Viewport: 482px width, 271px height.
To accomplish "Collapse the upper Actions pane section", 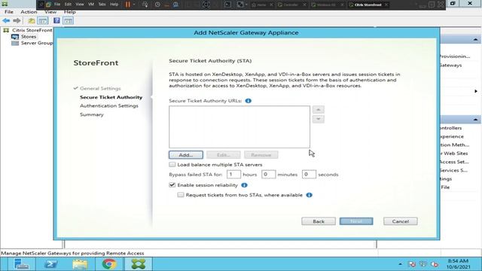I will coord(475,40).
